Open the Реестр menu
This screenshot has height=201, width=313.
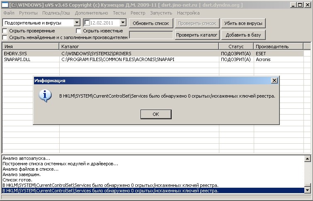pos(138,13)
